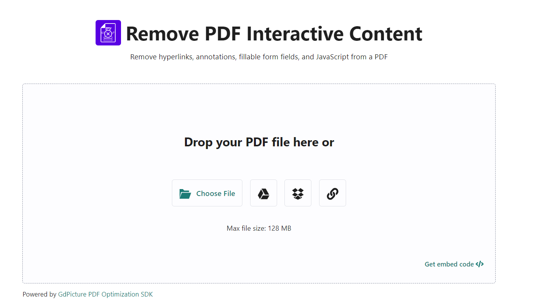
Task: Click the 'Powered by' footer text
Action: (x=40, y=294)
